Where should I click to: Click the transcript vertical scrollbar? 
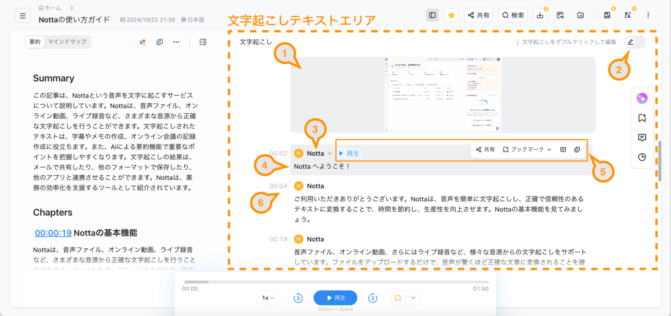[659, 161]
